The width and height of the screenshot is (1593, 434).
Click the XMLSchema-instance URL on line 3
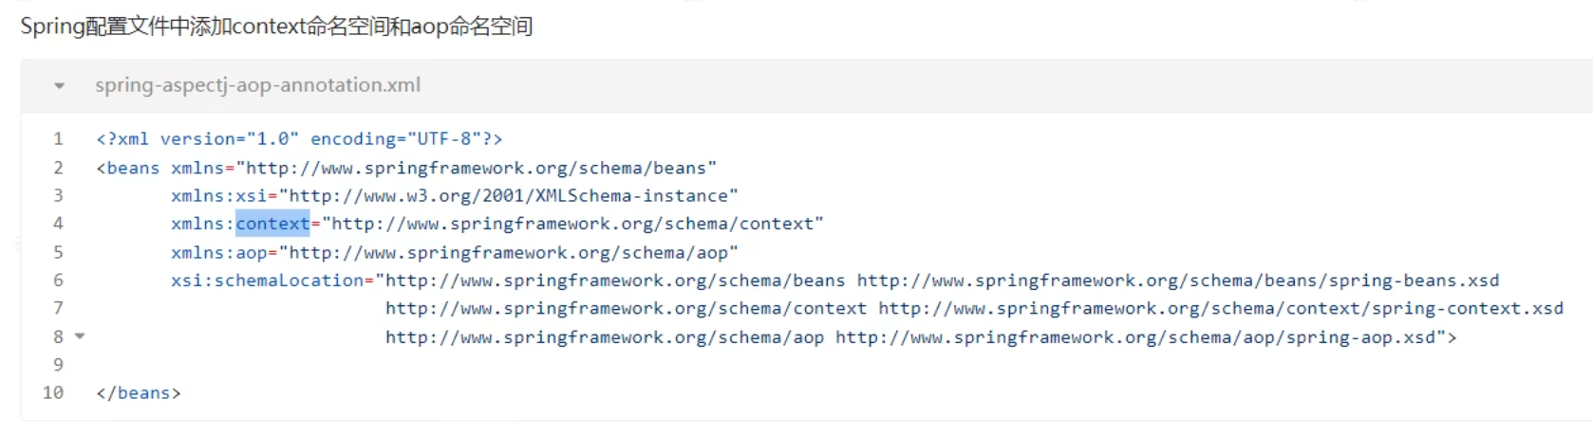coord(509,196)
